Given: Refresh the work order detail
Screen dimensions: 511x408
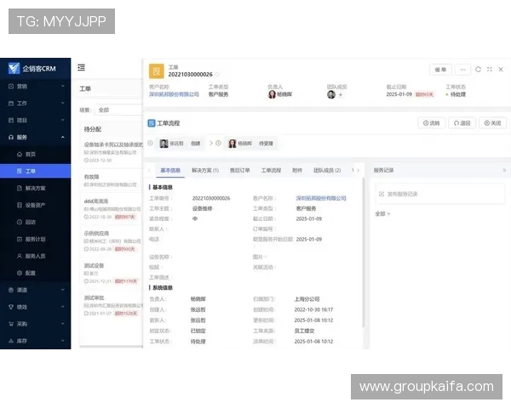Looking at the screenshot, I should click(478, 70).
